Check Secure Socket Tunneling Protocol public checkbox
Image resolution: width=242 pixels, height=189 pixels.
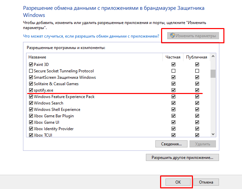197,71
